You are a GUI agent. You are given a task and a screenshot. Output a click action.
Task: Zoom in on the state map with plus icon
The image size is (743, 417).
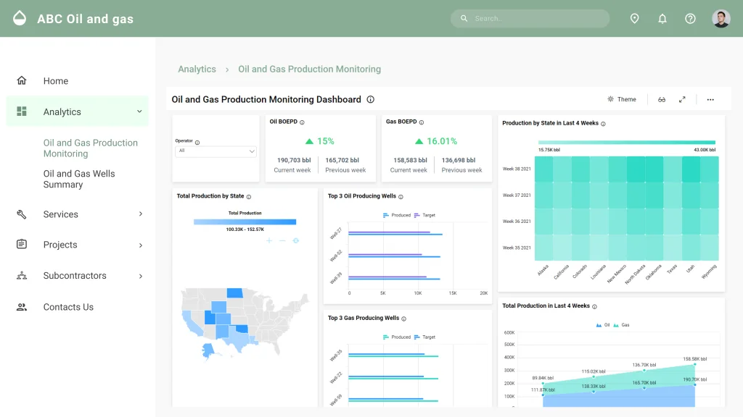[x=269, y=240]
